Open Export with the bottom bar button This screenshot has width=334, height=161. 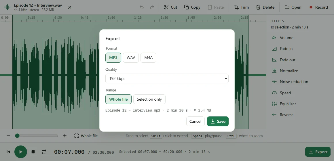point(318,152)
